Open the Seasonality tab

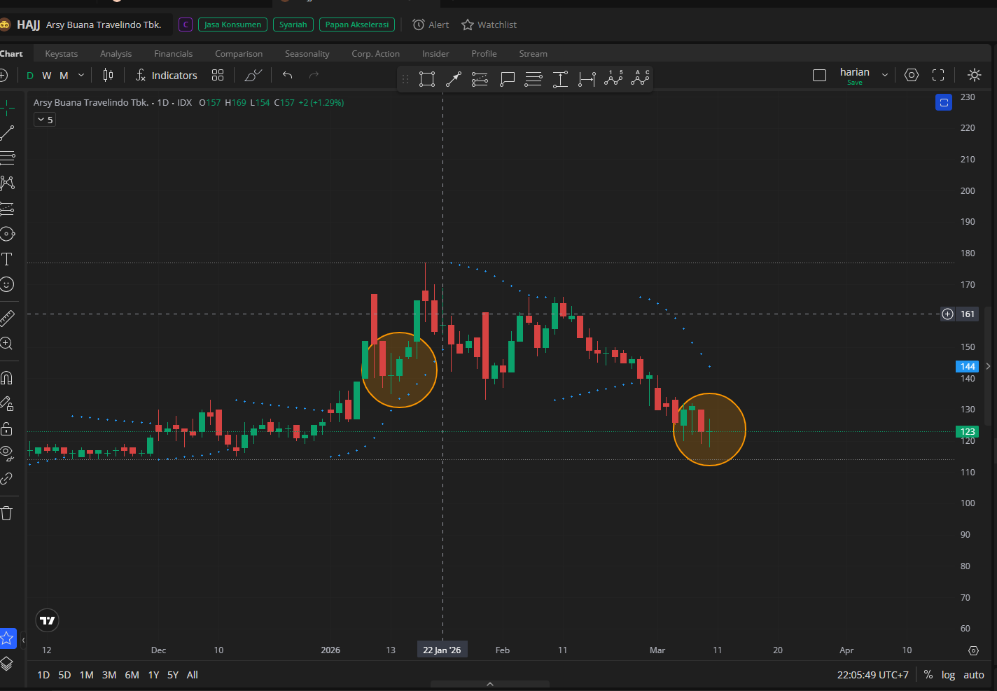pos(307,54)
